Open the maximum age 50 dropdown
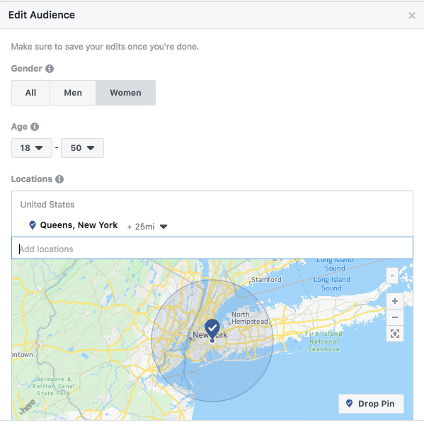 click(x=82, y=148)
